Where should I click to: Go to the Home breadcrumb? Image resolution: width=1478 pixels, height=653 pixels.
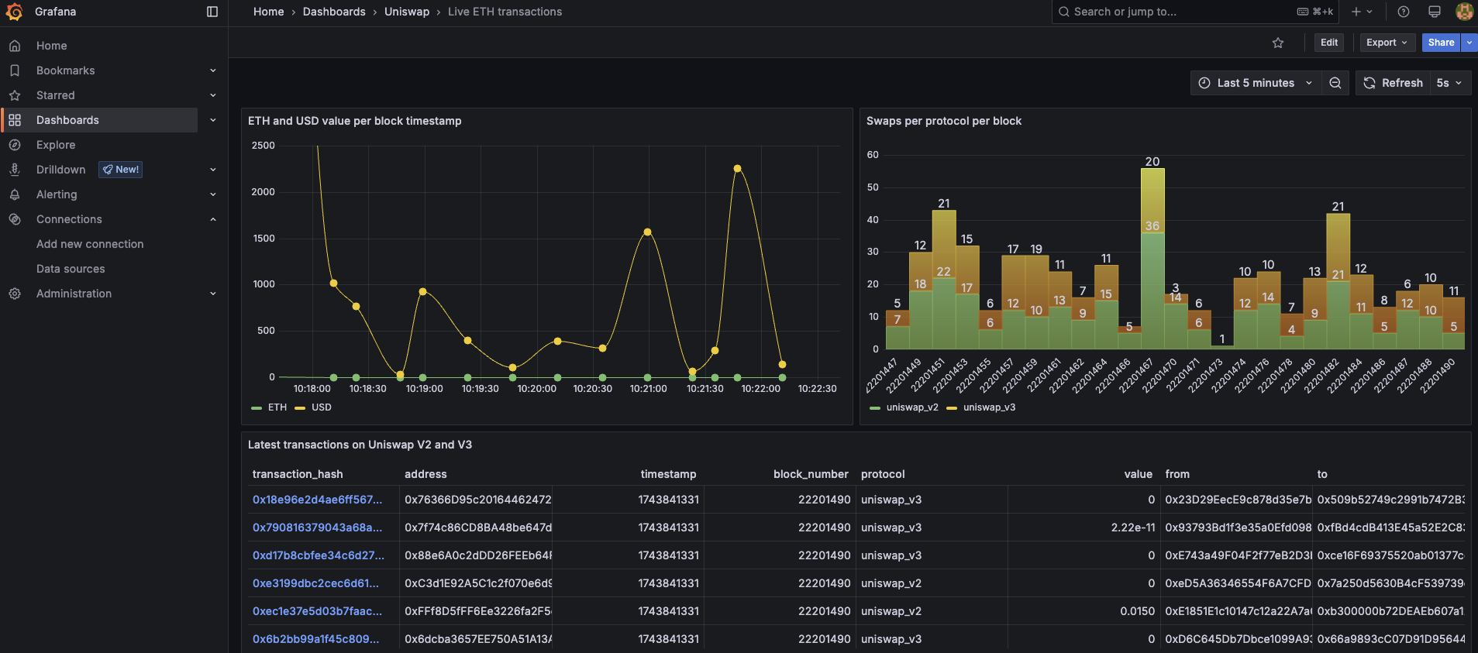(269, 12)
